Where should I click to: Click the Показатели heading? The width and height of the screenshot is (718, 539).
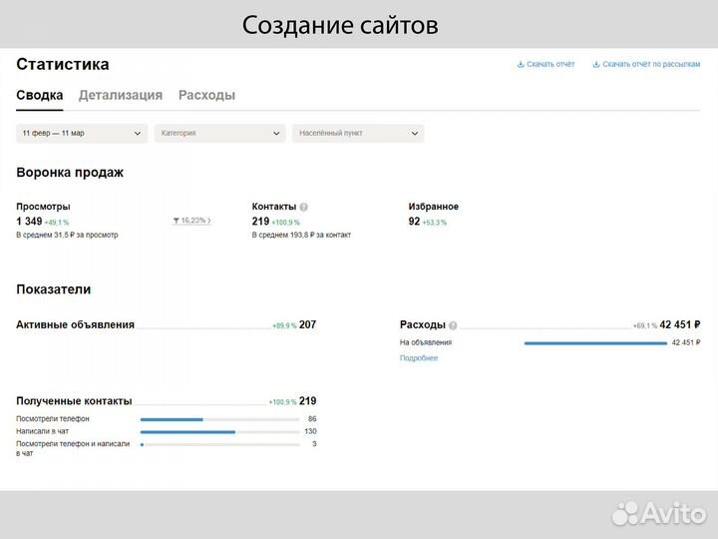pos(54,289)
